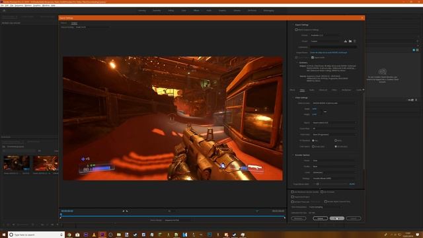Click the Windows taskbar search box
This screenshot has width=423, height=238.
coord(36,235)
